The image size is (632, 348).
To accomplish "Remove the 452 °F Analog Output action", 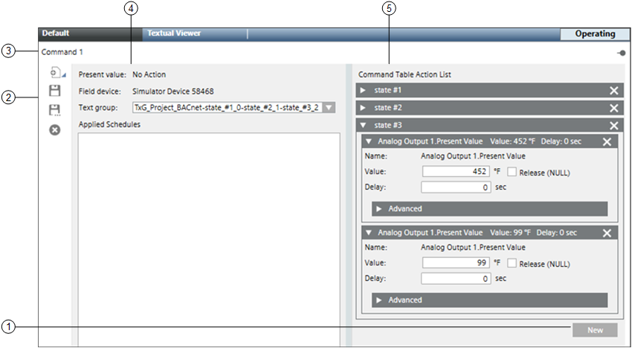I will (607, 141).
